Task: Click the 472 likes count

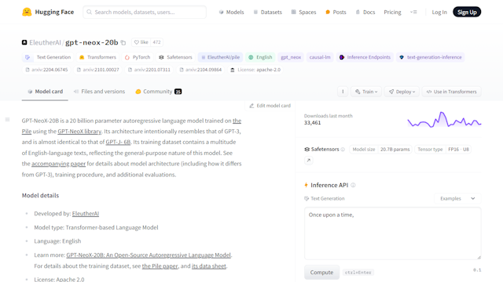Action: click(x=156, y=42)
